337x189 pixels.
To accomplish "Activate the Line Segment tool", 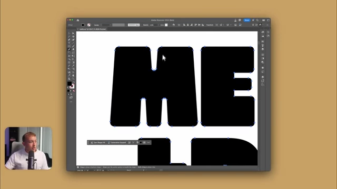I will [x=73, y=43].
